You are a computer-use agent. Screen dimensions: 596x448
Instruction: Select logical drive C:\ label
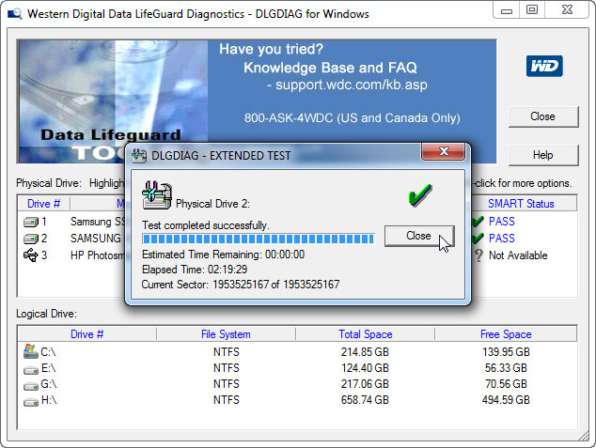pos(48,352)
